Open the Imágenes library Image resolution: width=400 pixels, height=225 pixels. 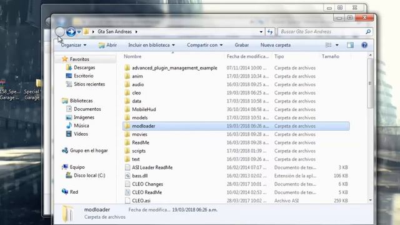pyautogui.click(x=84, y=117)
